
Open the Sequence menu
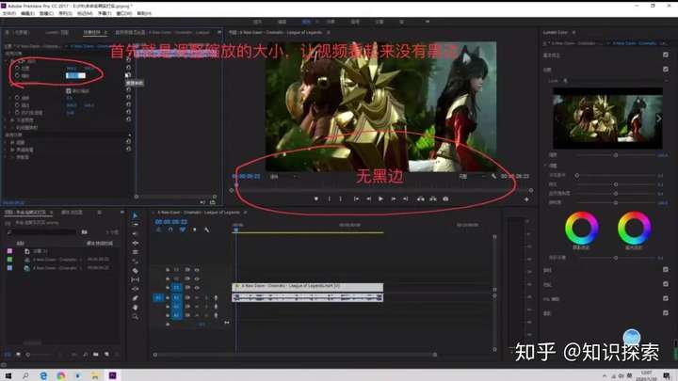(65, 13)
